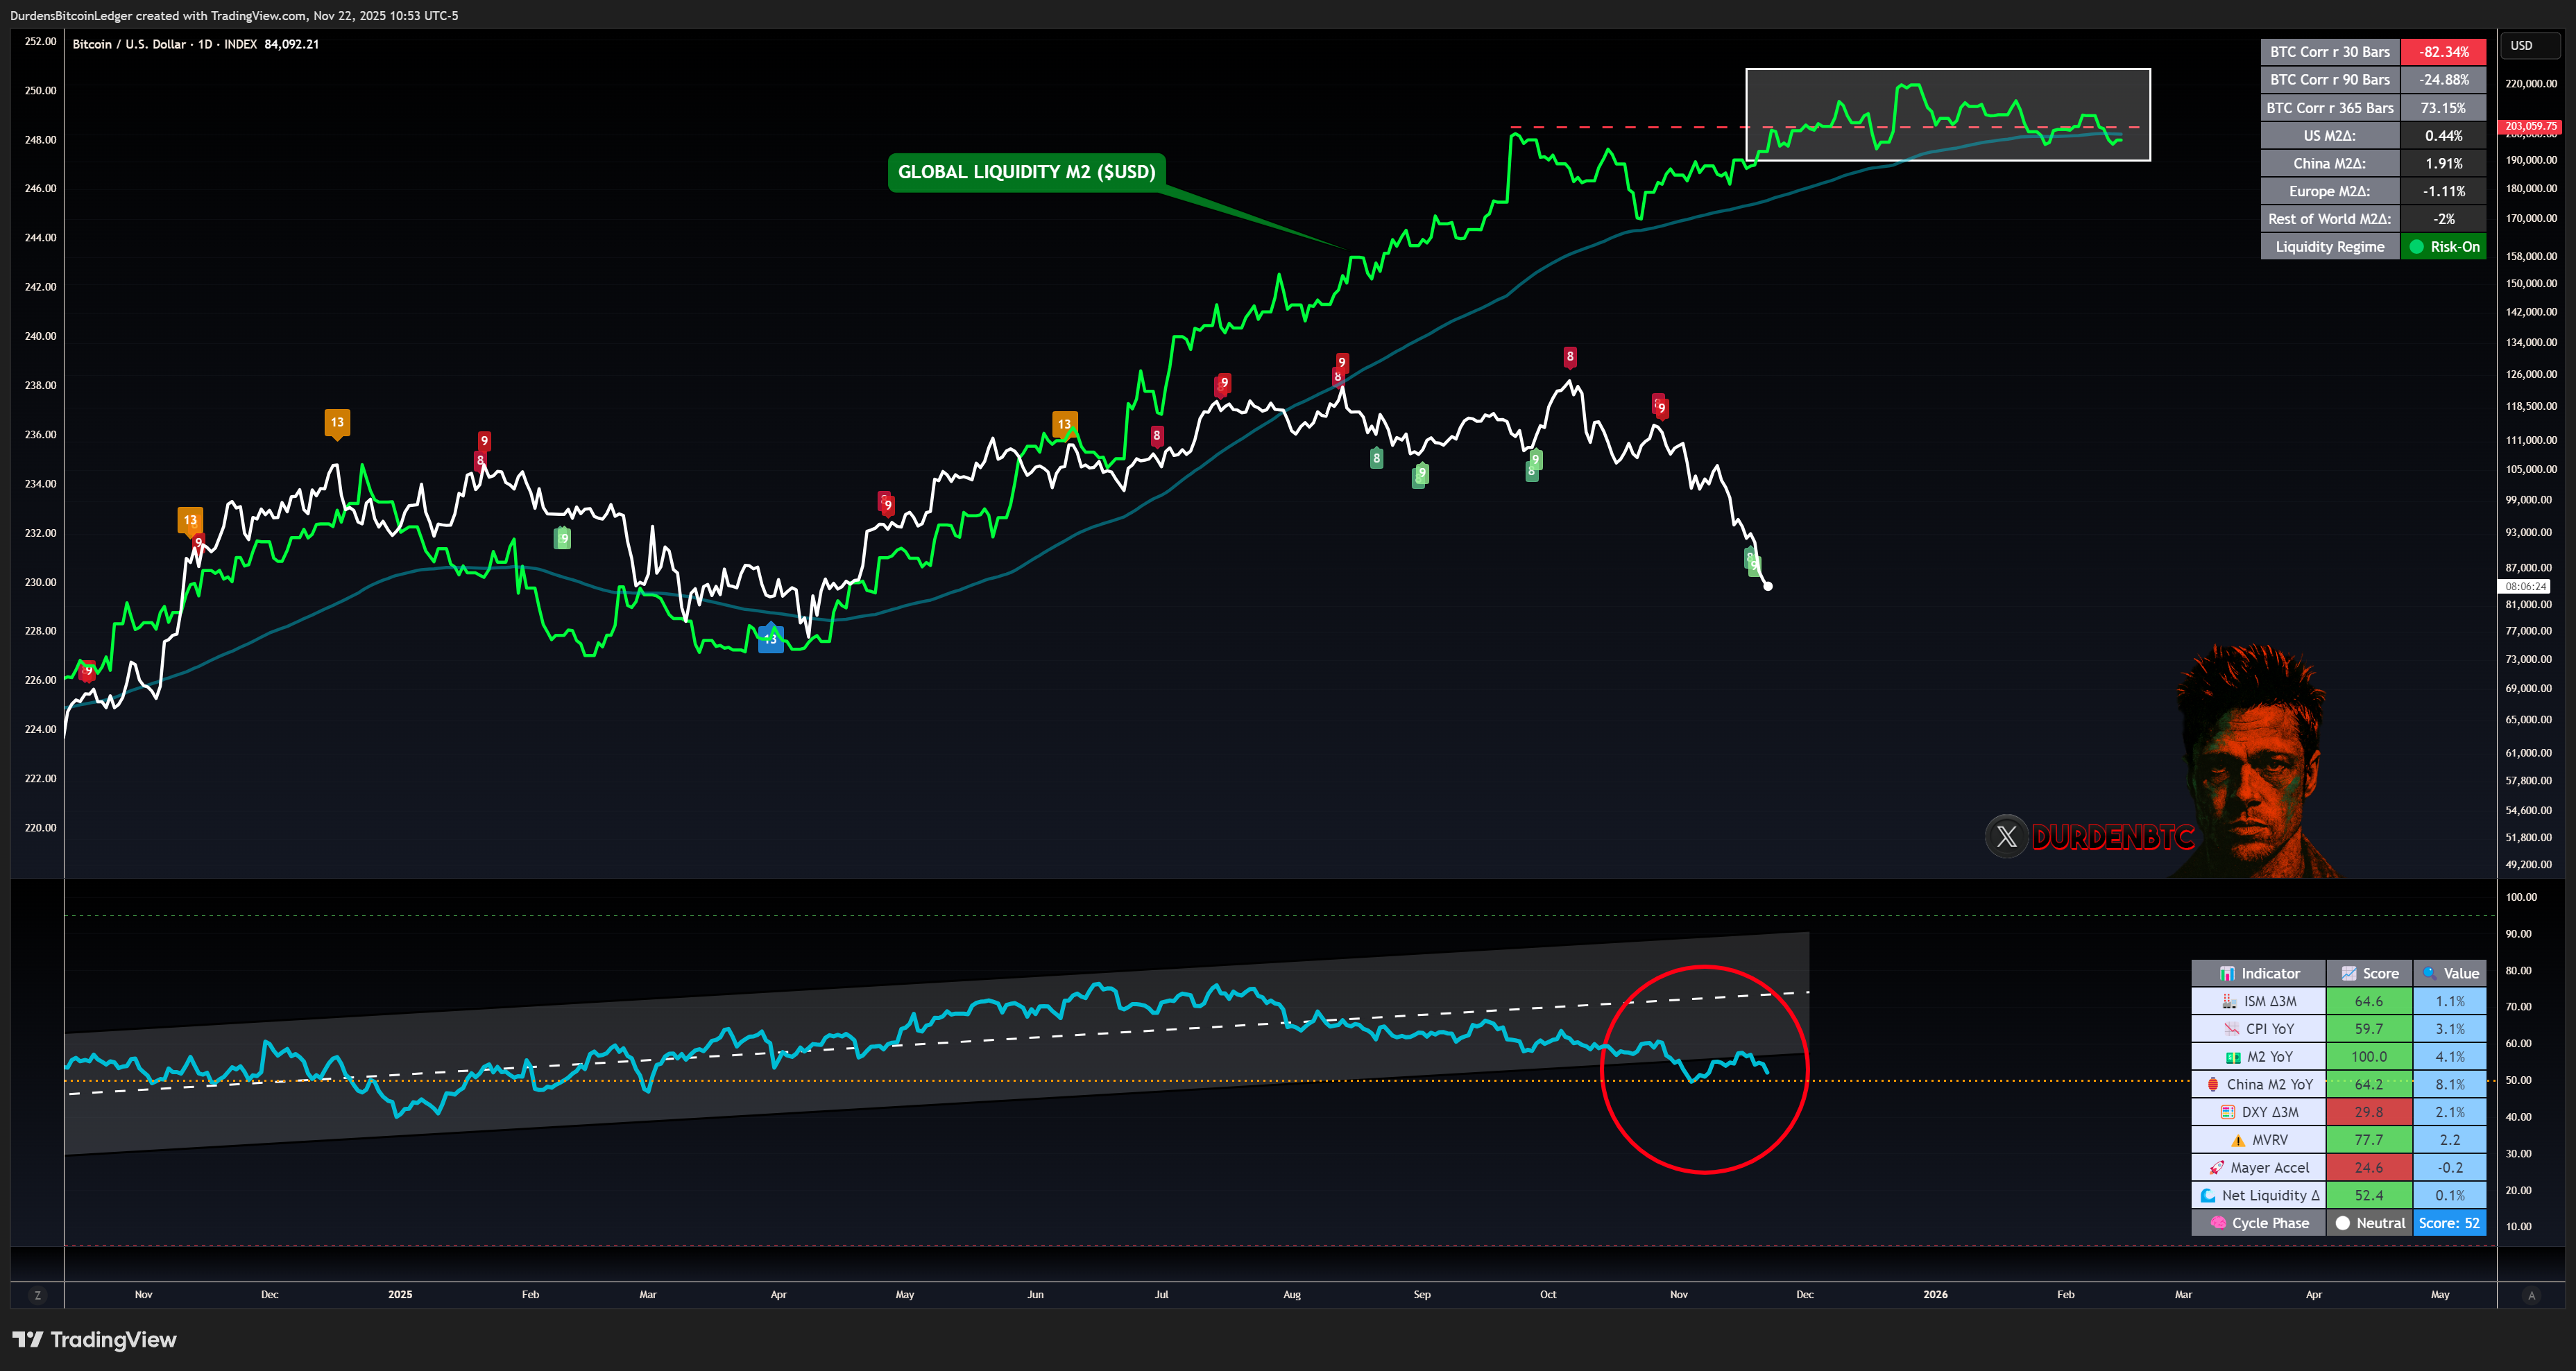The width and height of the screenshot is (2576, 1371).
Task: Click the X logo beside DURDENBTC
Action: pyautogui.click(x=2006, y=836)
